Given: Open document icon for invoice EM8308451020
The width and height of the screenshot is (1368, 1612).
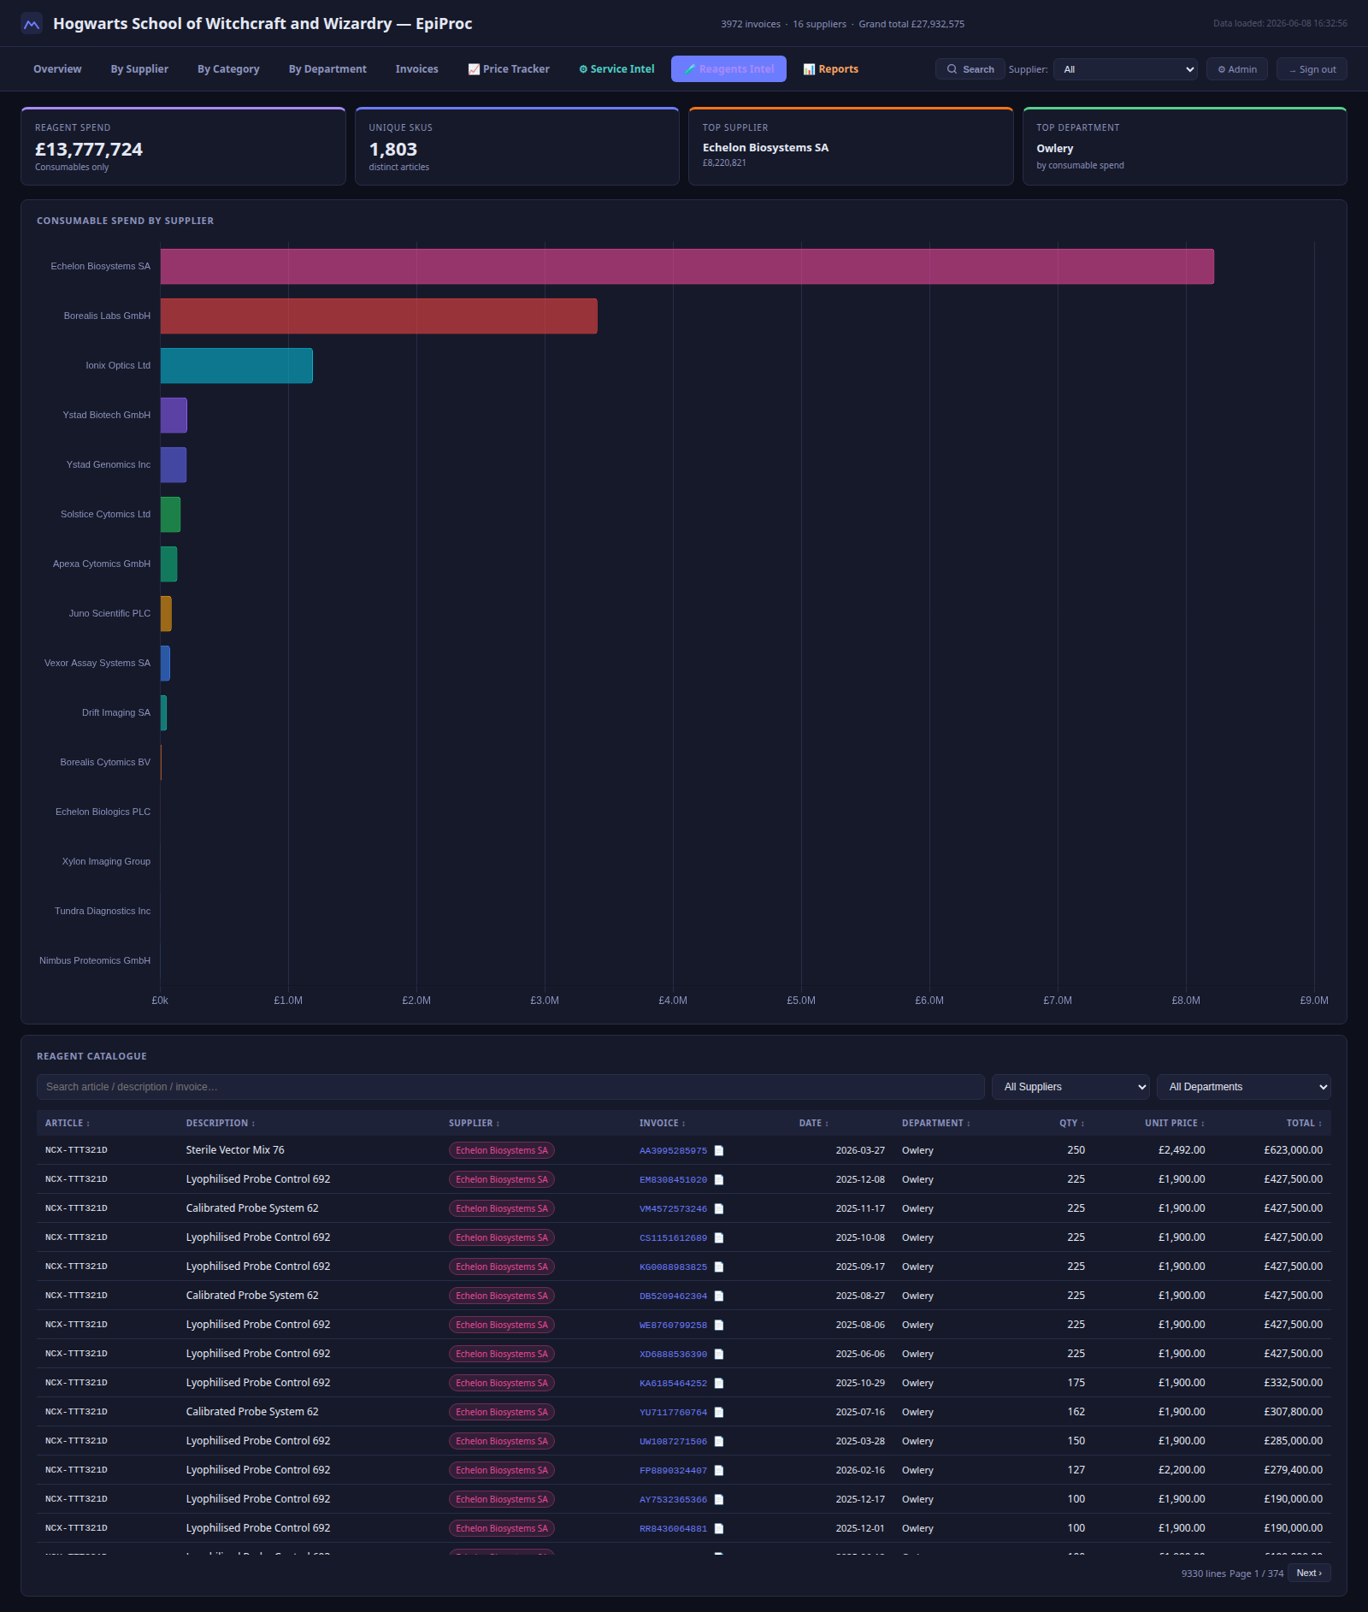Looking at the screenshot, I should [719, 1179].
